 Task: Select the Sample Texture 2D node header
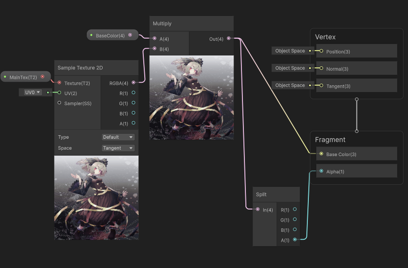[x=96, y=68]
